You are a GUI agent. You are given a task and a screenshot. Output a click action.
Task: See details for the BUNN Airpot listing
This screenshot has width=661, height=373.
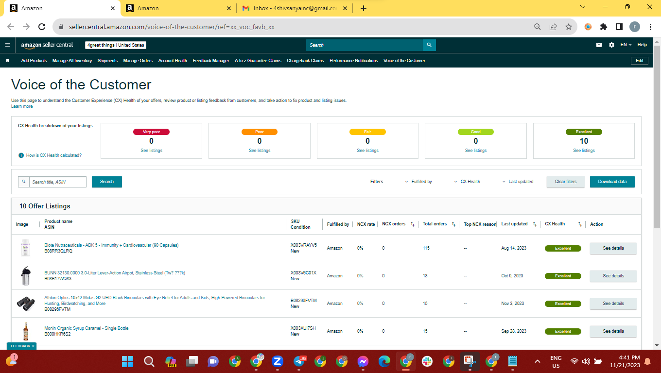click(x=613, y=276)
